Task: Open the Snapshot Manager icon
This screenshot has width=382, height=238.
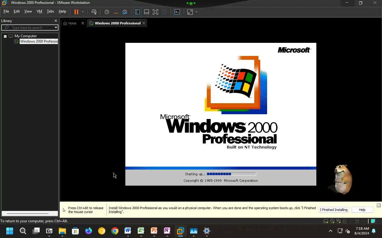Action: click(x=125, y=12)
